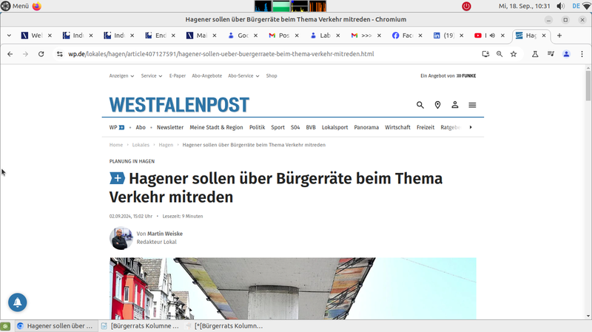Expand the Service dropdown menu
The height and width of the screenshot is (332, 592).
tap(151, 75)
